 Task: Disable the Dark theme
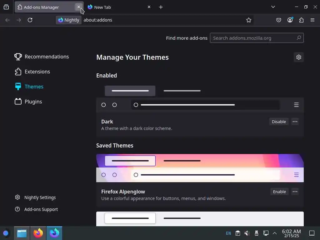pyautogui.click(x=279, y=122)
